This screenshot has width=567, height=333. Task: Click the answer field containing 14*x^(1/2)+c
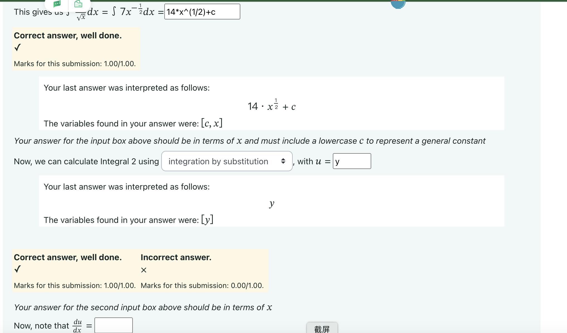[x=202, y=12]
